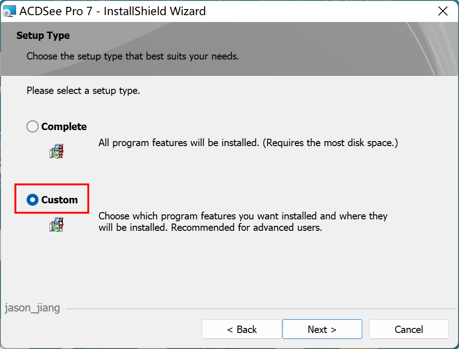The width and height of the screenshot is (459, 349).
Task: Click the 'All program features' description text
Action: (x=248, y=143)
